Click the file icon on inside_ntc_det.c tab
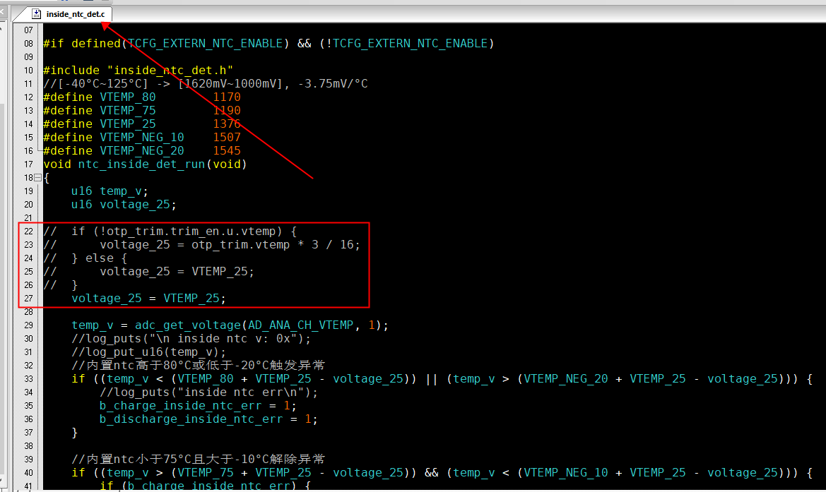 pyautogui.click(x=36, y=14)
